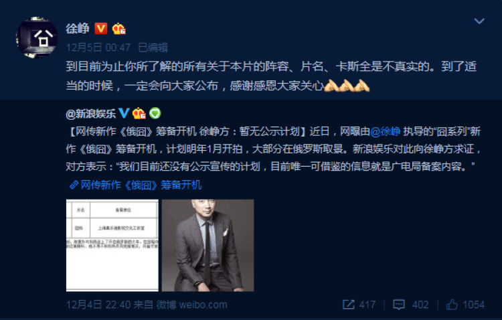Open the 微博 weibo.com source link
This screenshot has width=502, height=320.
click(x=192, y=305)
